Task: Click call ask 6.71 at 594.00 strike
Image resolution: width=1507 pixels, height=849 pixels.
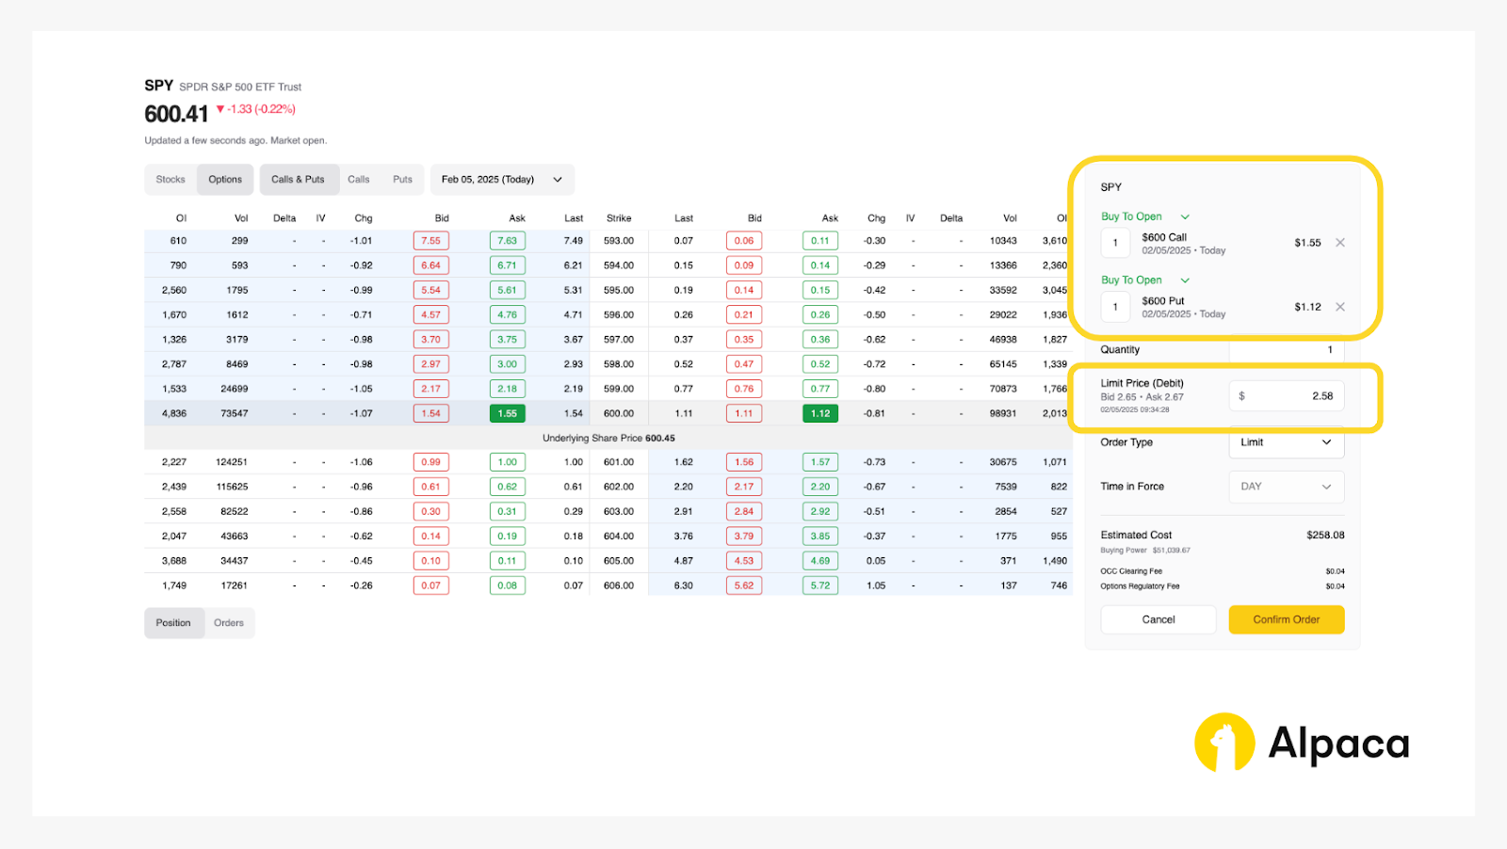Action: pos(508,265)
